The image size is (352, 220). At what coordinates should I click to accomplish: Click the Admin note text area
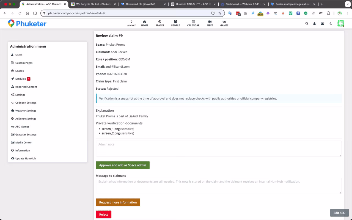pyautogui.click(x=219, y=149)
